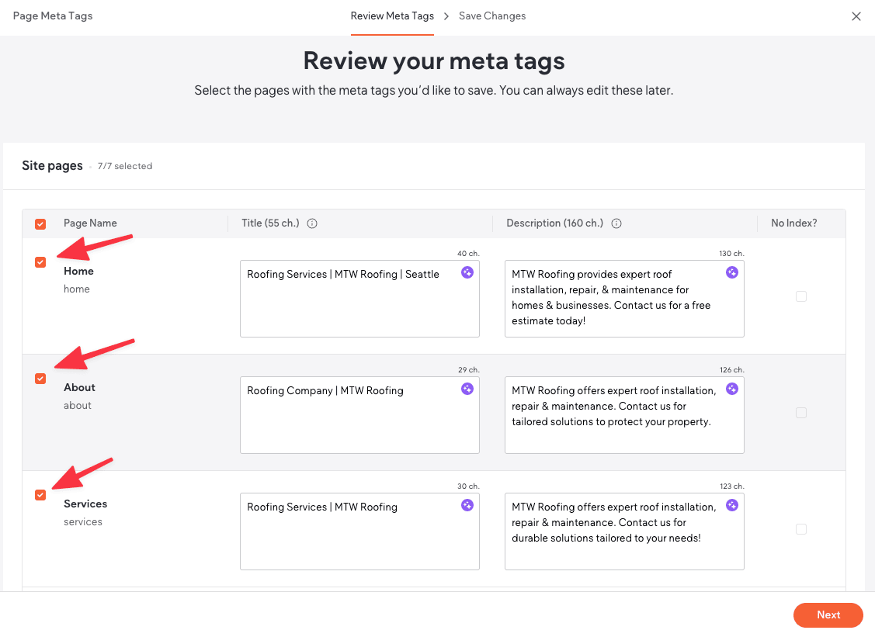This screenshot has width=875, height=637.
Task: Open the info icon next to Description (160 ch.)
Action: 616,223
